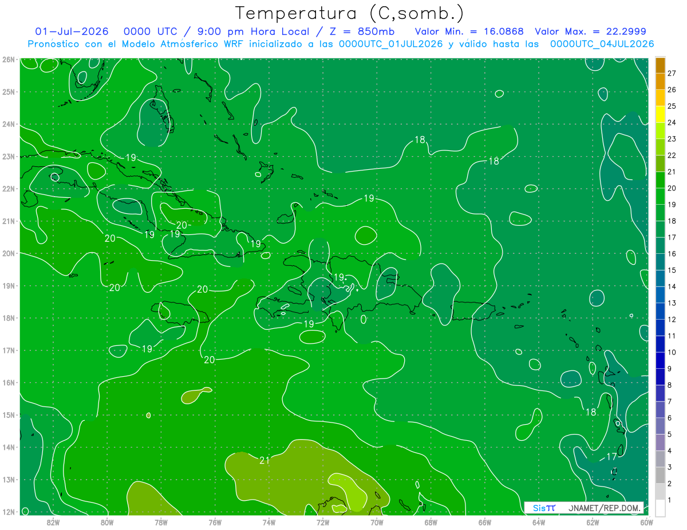This screenshot has height=530, width=687.
Task: Click the valid-until time "0000UTC_04JUL2026"
Action: point(602,43)
